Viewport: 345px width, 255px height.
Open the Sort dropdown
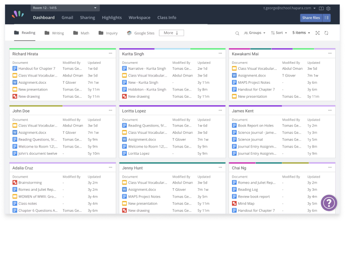[279, 33]
